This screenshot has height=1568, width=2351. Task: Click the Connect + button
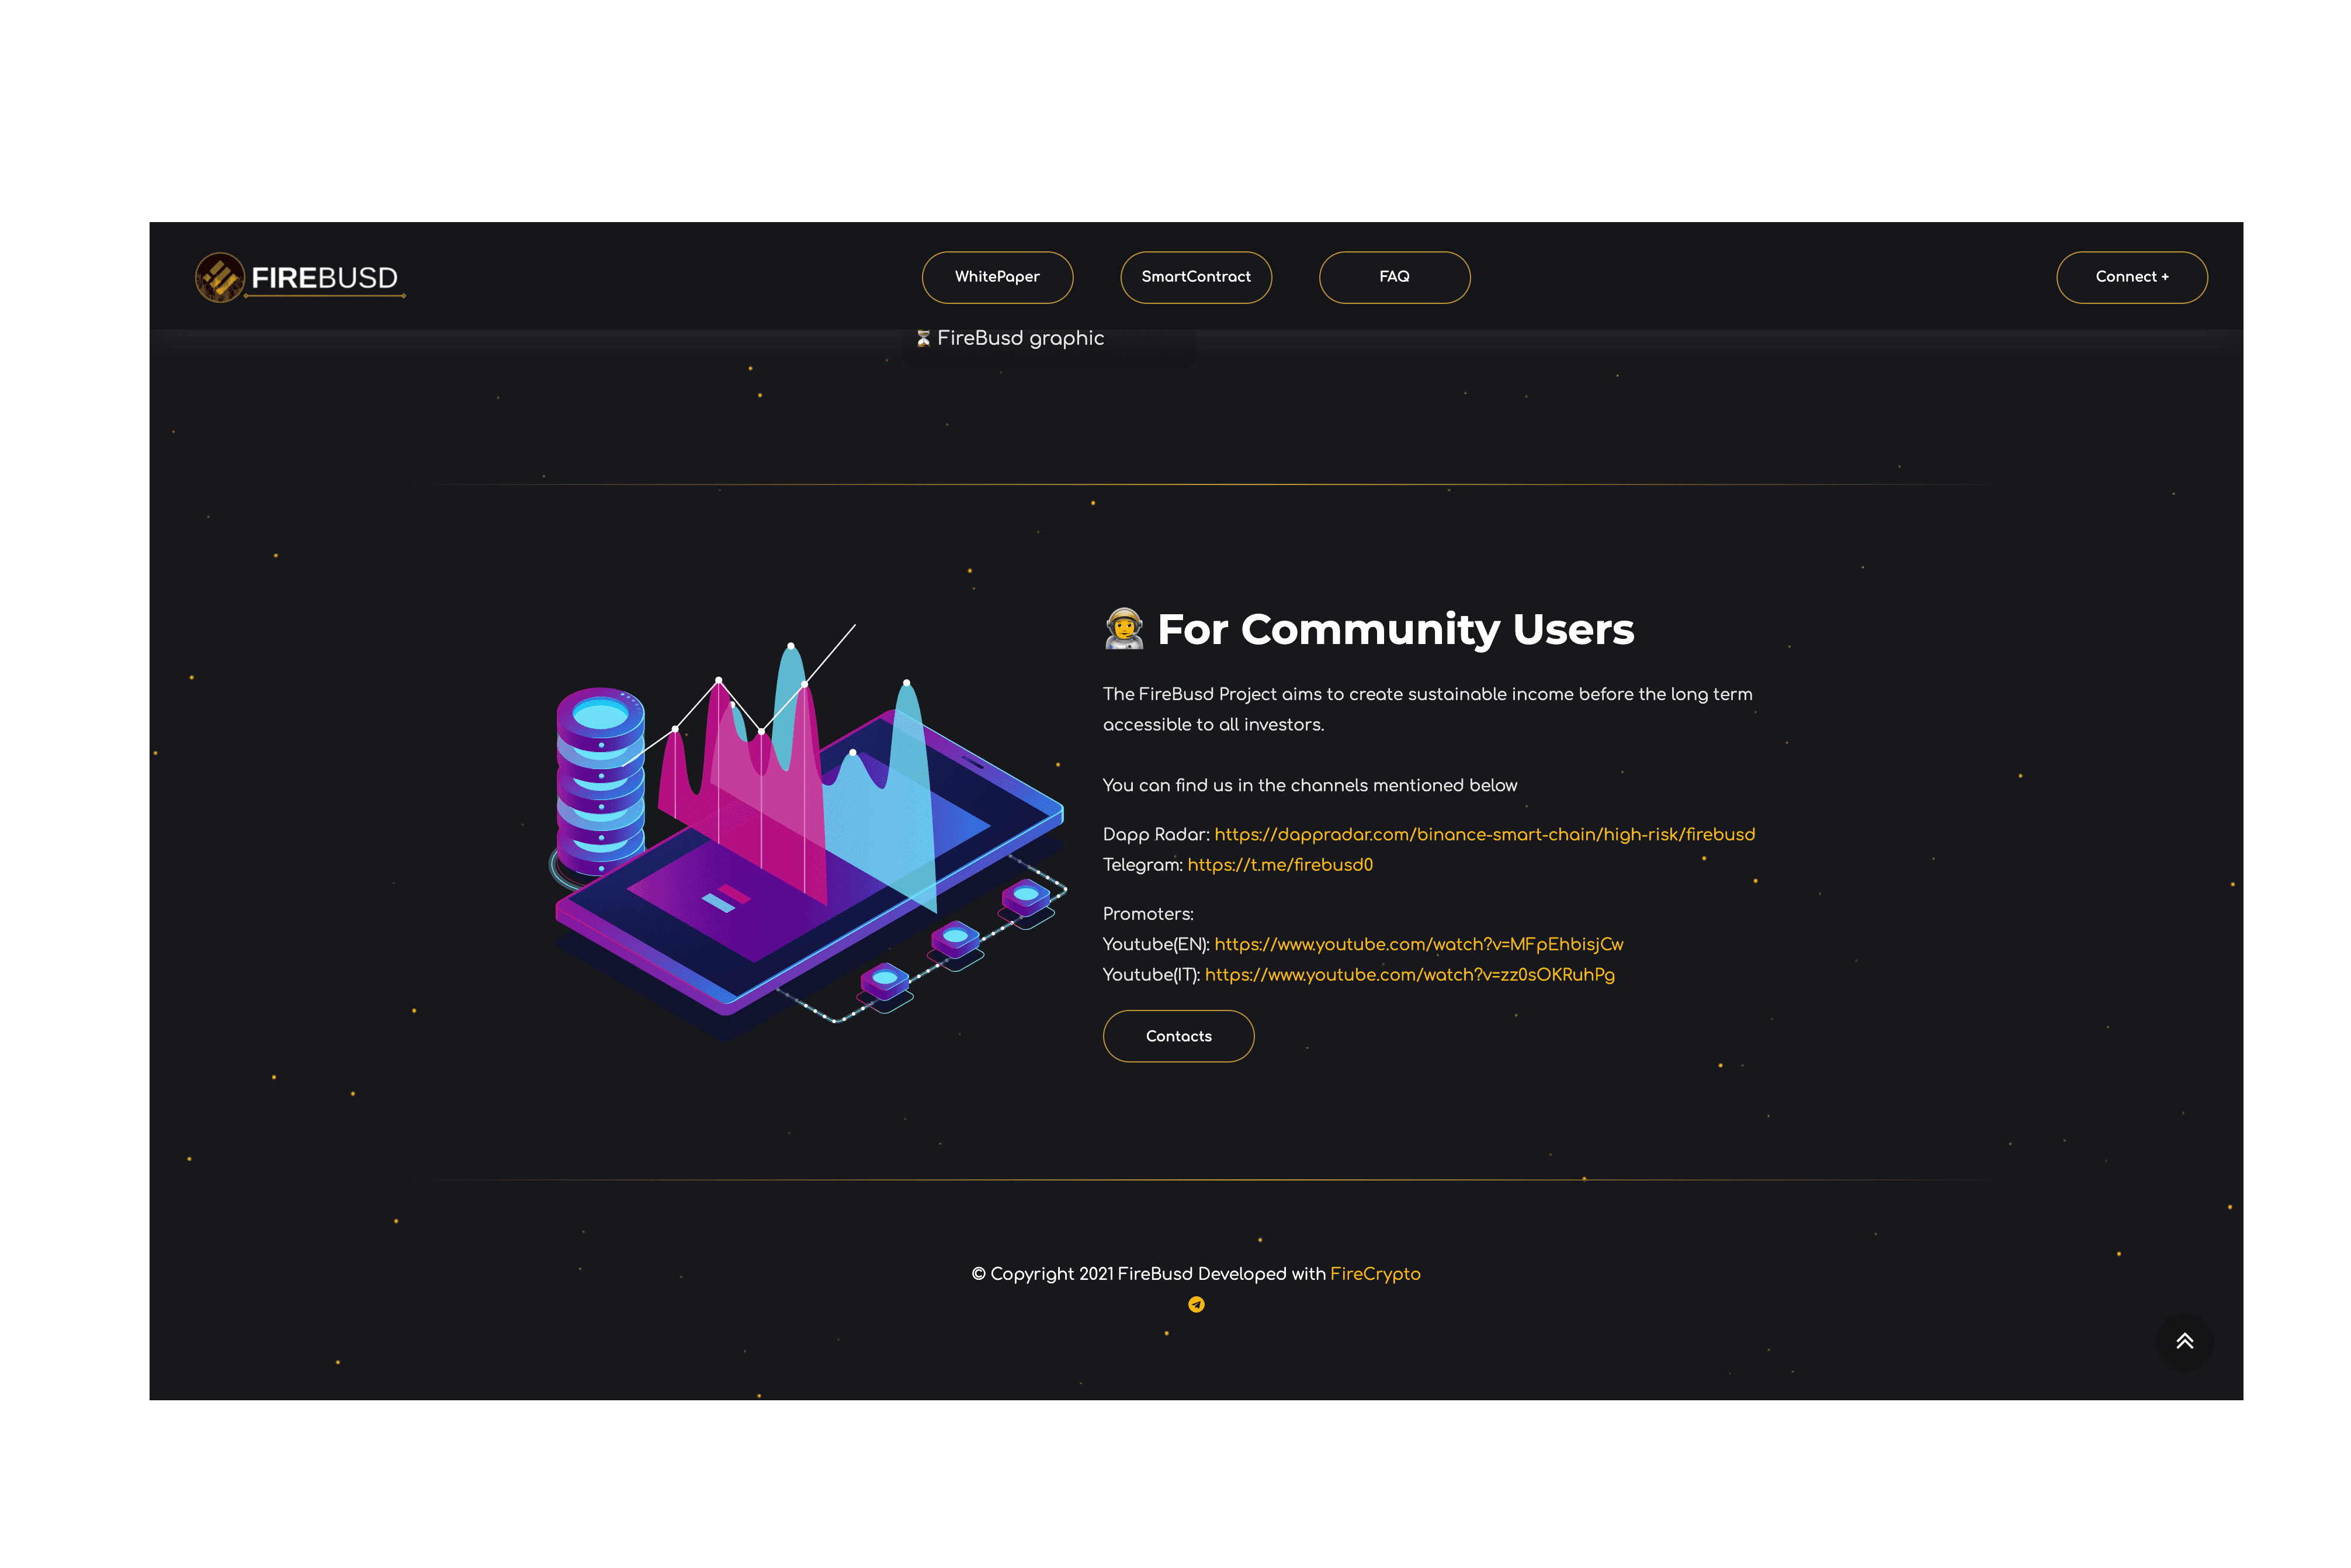coord(2131,277)
